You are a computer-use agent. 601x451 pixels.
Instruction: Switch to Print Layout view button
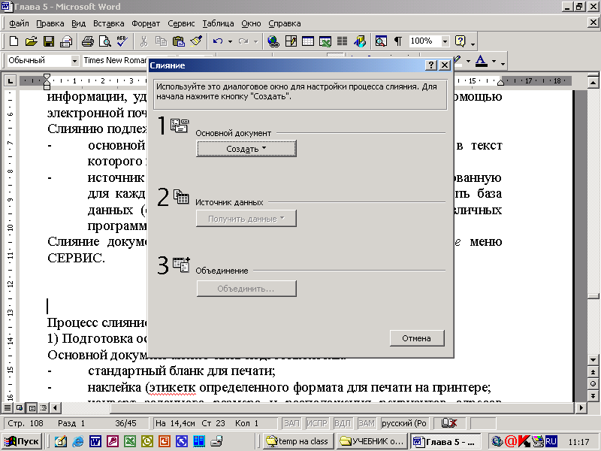(x=32, y=407)
